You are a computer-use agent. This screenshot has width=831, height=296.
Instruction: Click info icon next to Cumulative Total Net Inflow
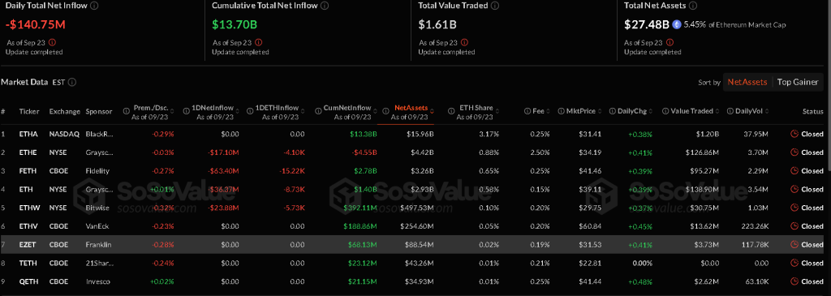pos(325,6)
